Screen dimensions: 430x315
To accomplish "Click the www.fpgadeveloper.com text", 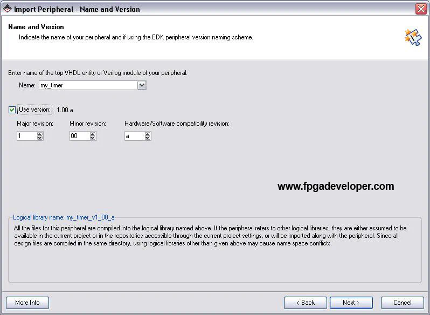I will (x=336, y=187).
